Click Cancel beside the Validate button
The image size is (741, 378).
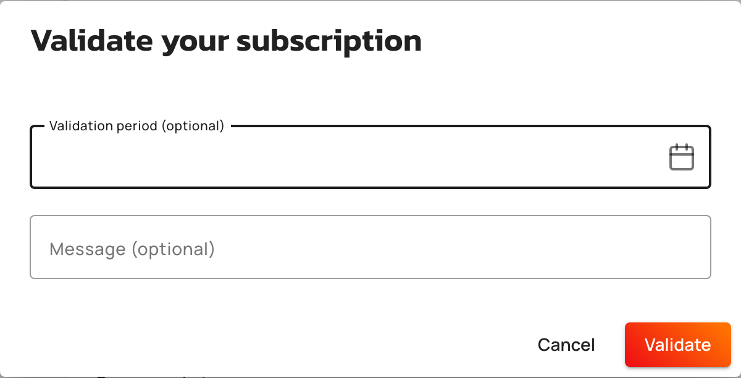(x=566, y=345)
